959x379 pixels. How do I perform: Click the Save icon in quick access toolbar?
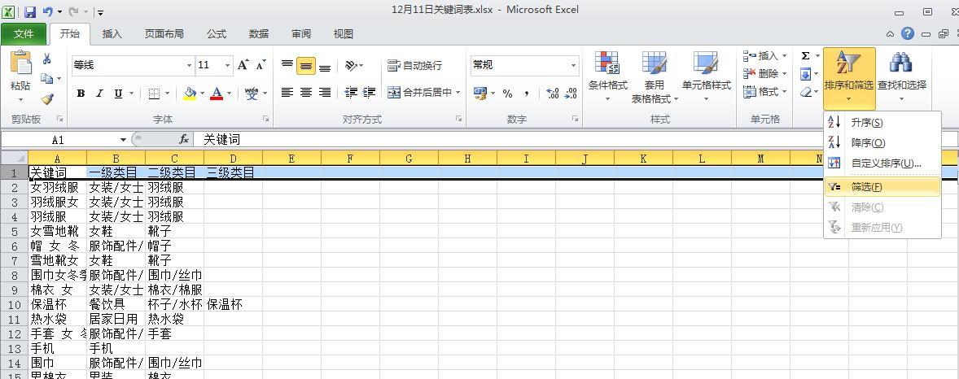(x=30, y=12)
